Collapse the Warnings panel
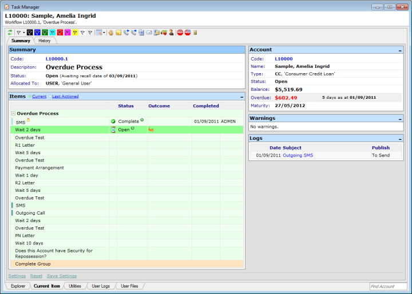Viewport: 412px width, 294px height. coord(400,119)
